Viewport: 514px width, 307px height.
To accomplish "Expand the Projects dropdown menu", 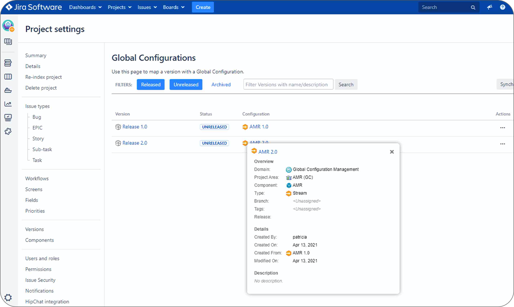I will click(x=119, y=7).
